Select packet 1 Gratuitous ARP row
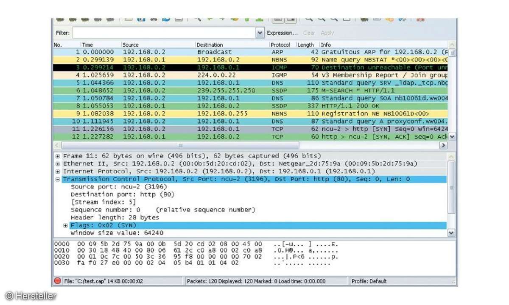The height and width of the screenshot is (305, 509). (x=250, y=52)
